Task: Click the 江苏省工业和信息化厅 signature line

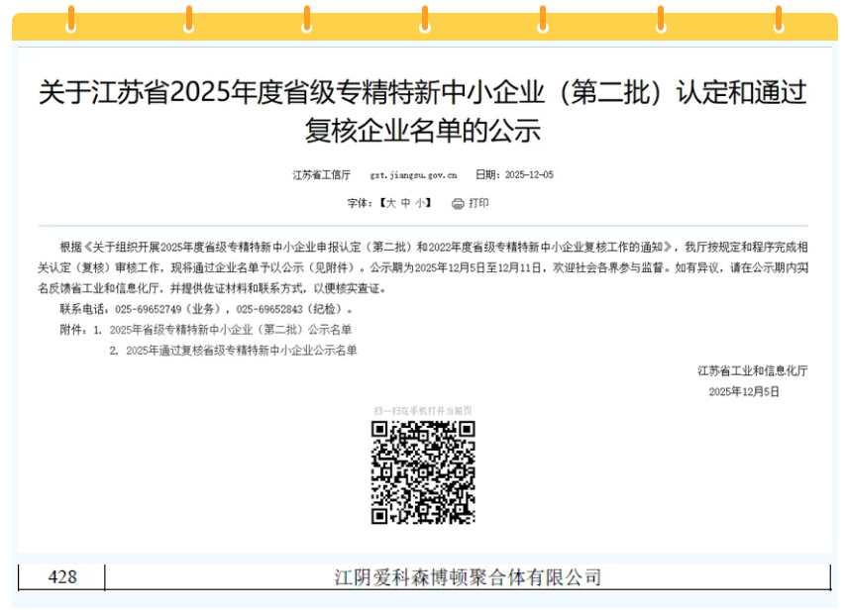Action: [752, 370]
